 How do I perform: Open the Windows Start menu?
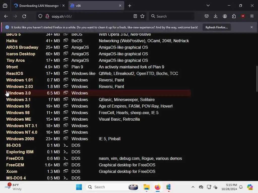click(79, 187)
